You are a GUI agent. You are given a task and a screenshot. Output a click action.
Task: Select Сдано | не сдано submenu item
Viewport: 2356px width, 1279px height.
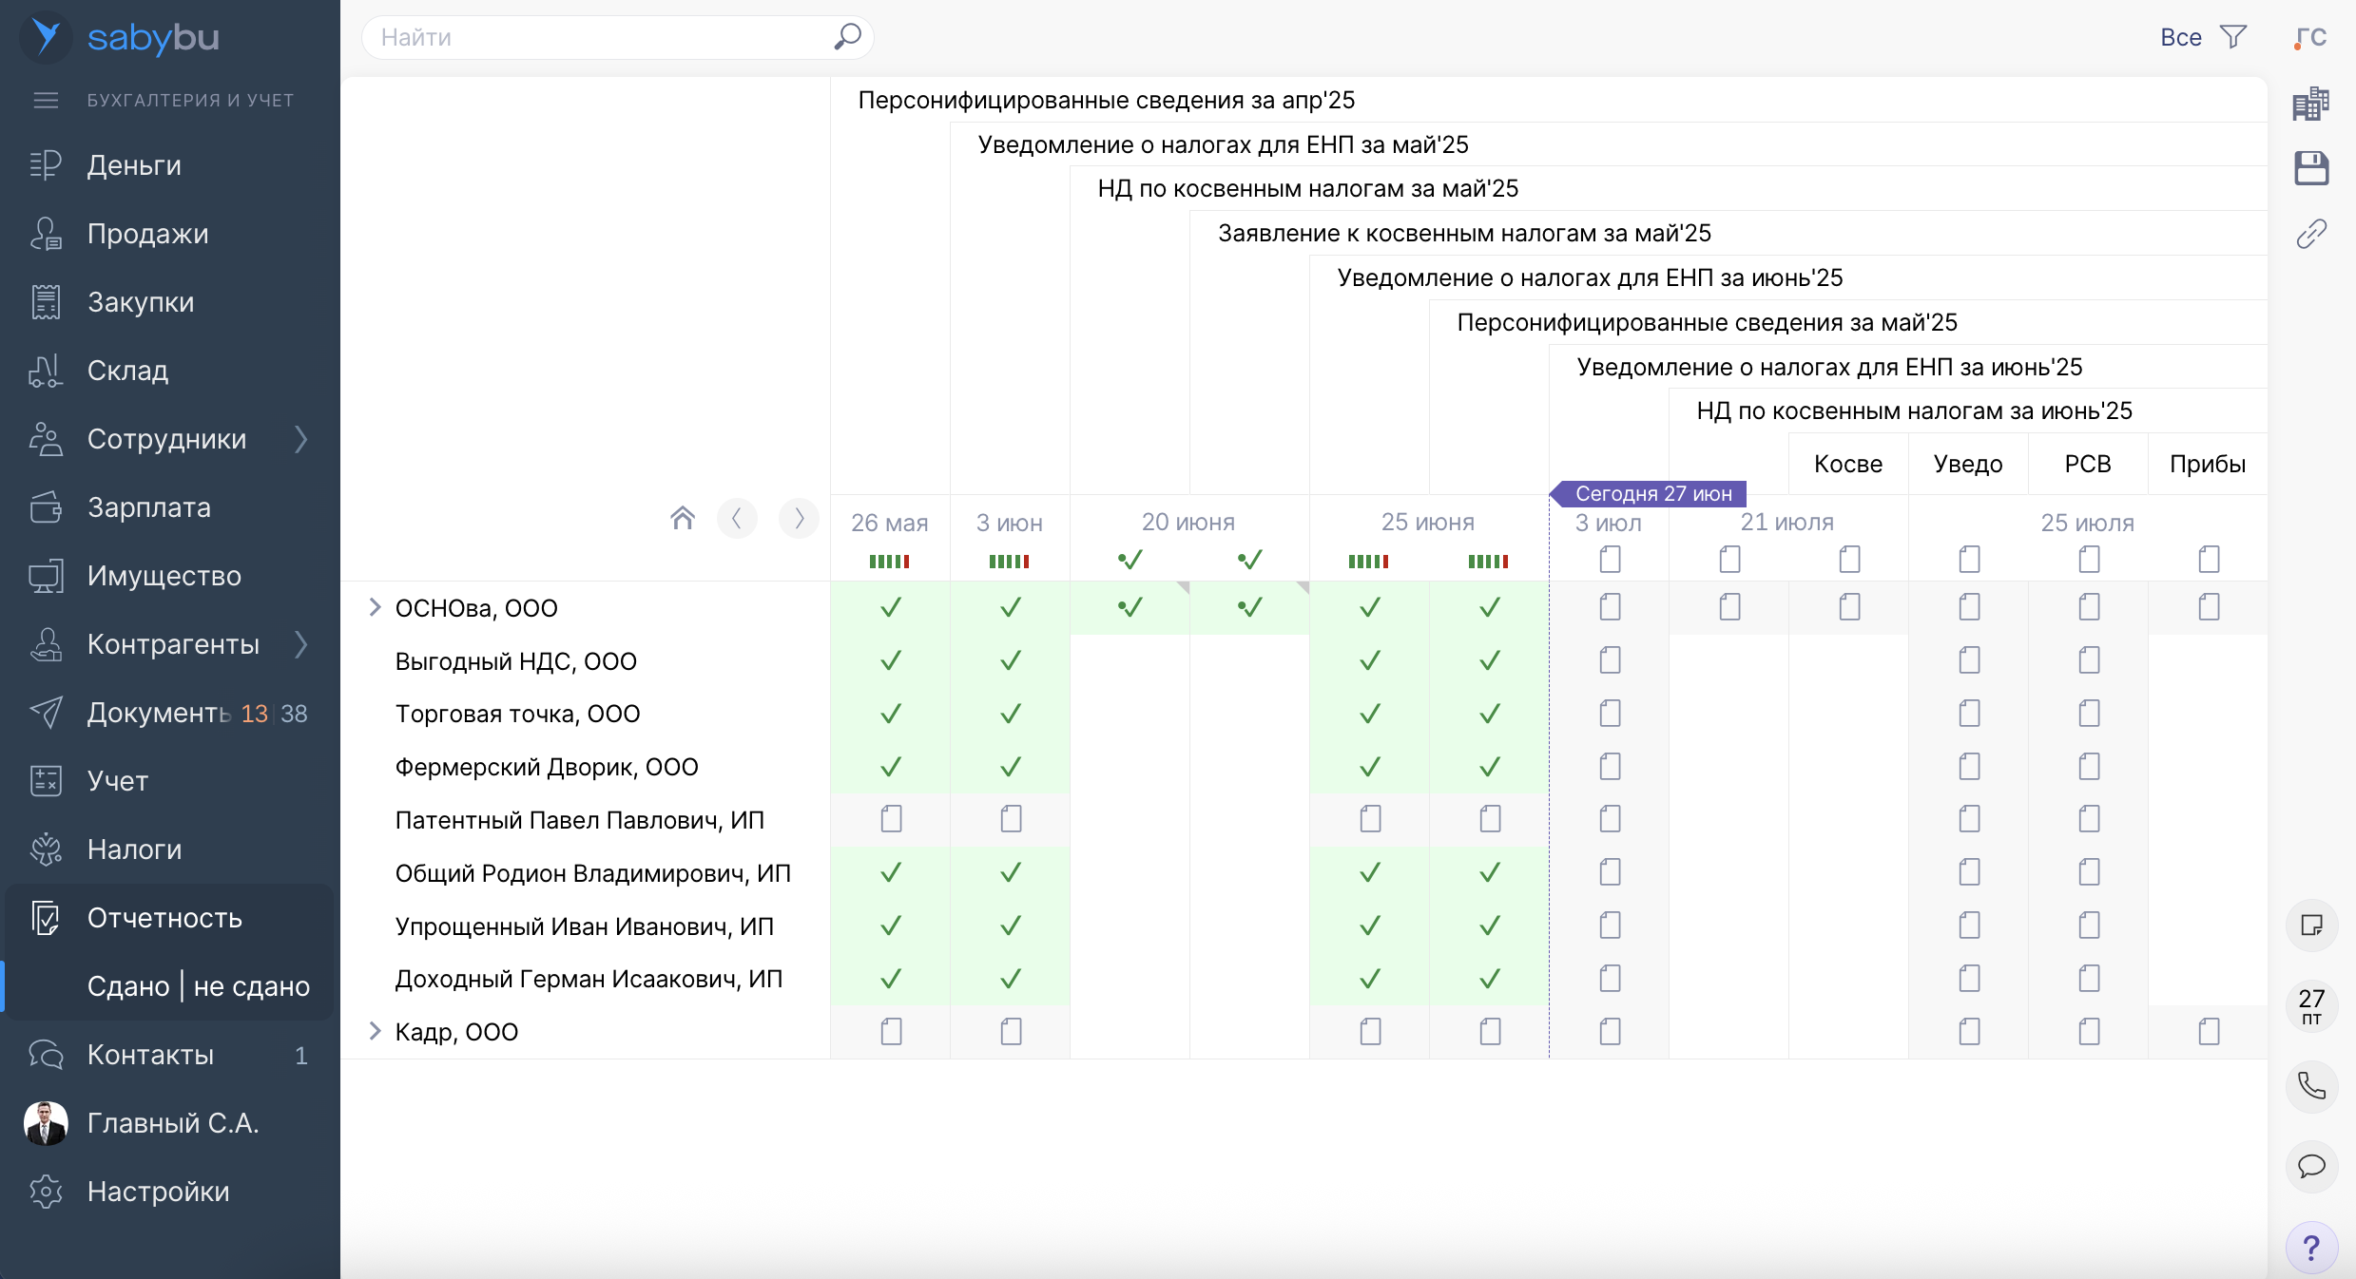pyautogui.click(x=198, y=986)
